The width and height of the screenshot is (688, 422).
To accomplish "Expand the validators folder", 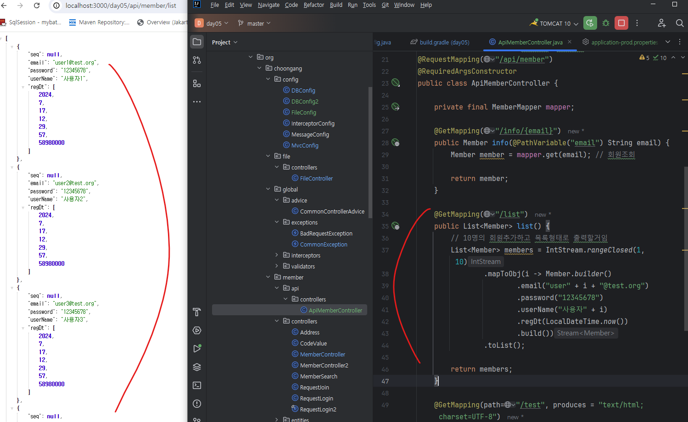I will [277, 266].
